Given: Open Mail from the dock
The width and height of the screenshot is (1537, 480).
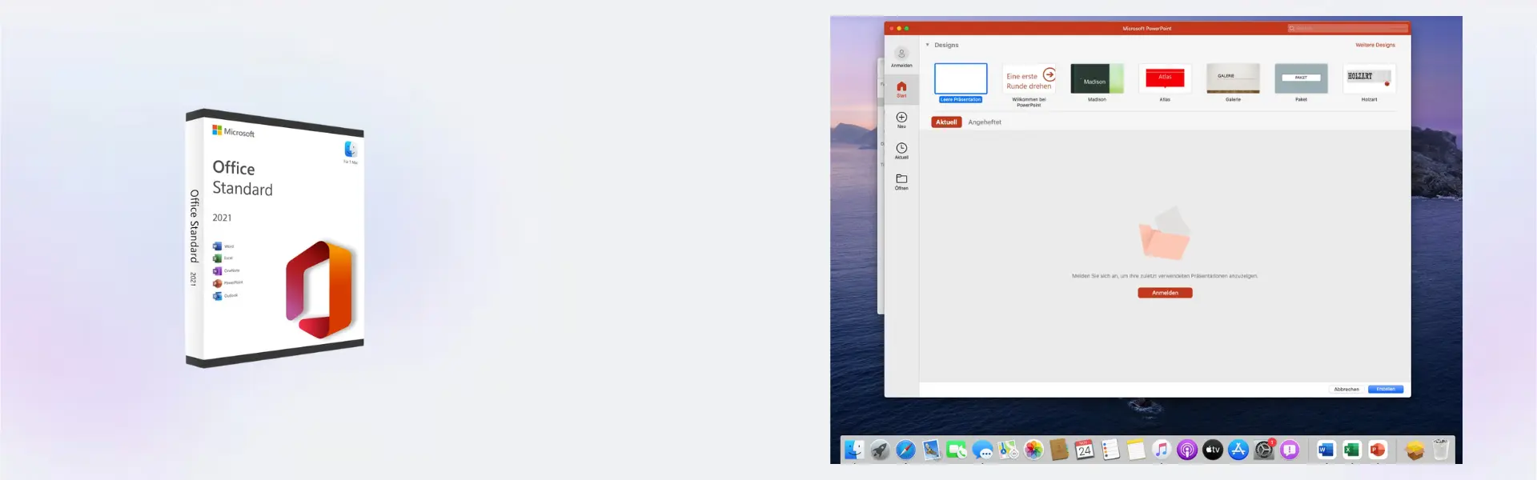Looking at the screenshot, I should click(931, 450).
